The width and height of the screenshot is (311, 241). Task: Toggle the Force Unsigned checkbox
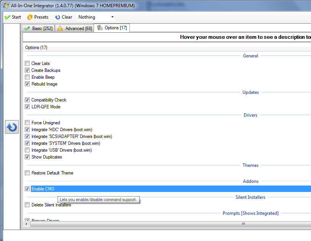[x=27, y=123]
